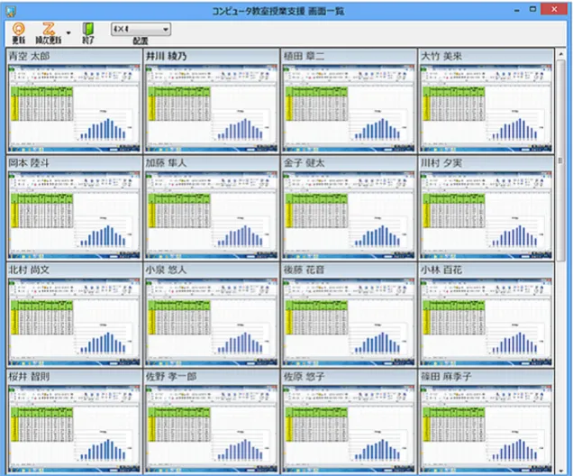Open 後藤 花音's screen thumbnail

click(x=349, y=322)
